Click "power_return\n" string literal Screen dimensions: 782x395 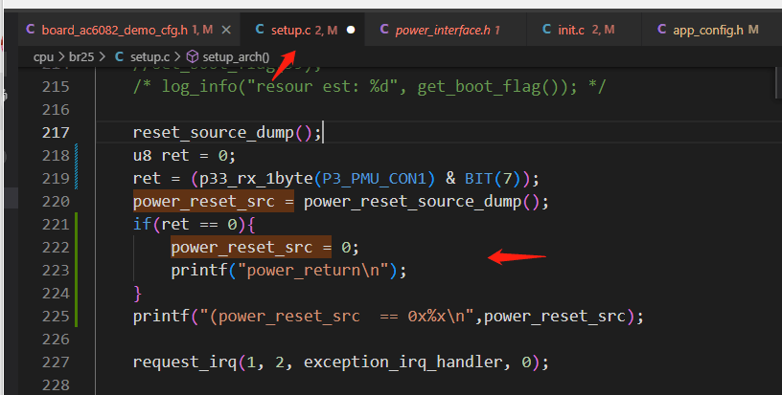pos(313,270)
